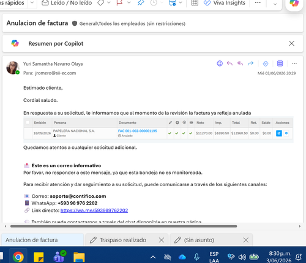
Task: Click the rules icon in ribbon
Action: click(x=173, y=2)
